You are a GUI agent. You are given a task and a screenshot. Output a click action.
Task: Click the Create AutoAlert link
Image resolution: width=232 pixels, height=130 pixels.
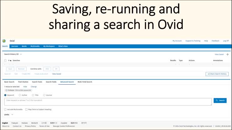[x=41, y=74]
